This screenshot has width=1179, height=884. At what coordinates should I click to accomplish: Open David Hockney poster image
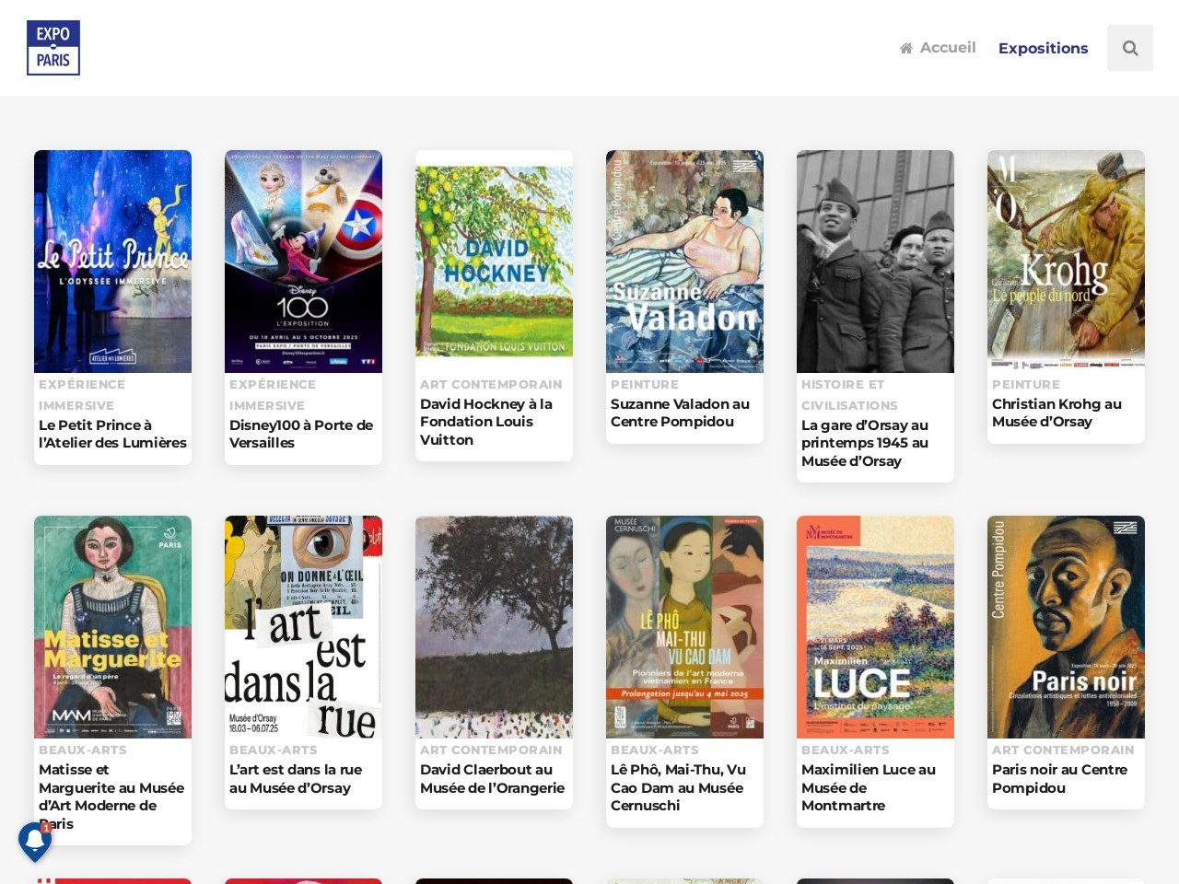494,262
